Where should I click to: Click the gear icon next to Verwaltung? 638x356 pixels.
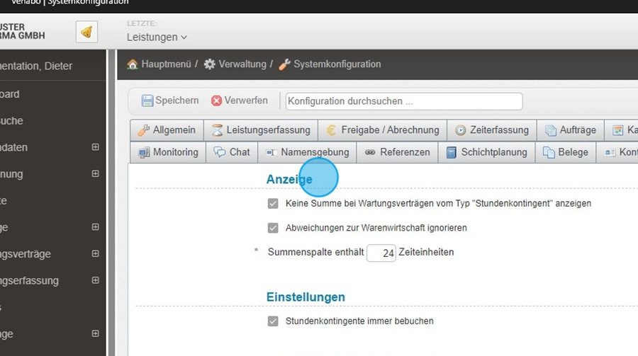(x=209, y=64)
